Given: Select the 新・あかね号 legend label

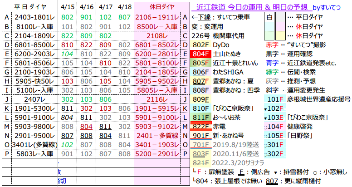Looking at the screenshot, I should point(228,136).
